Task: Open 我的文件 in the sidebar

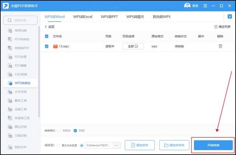Action: 21,147
